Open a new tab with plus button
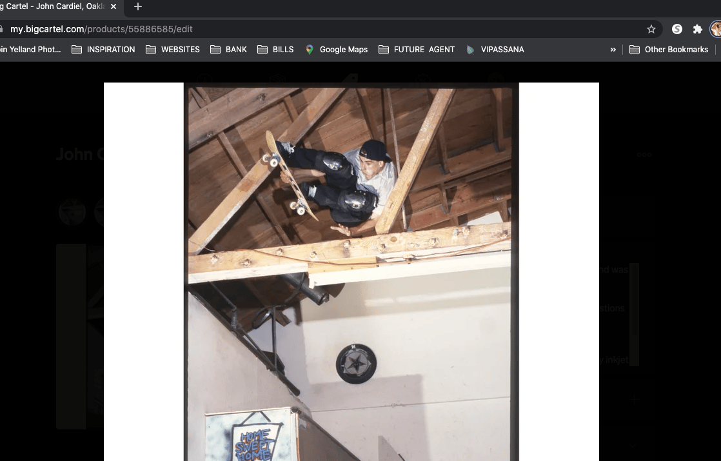The width and height of the screenshot is (721, 461). (137, 7)
